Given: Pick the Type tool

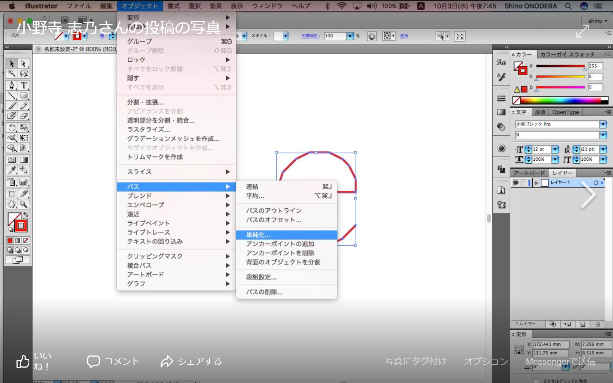Looking at the screenshot, I should pyautogui.click(x=24, y=85).
